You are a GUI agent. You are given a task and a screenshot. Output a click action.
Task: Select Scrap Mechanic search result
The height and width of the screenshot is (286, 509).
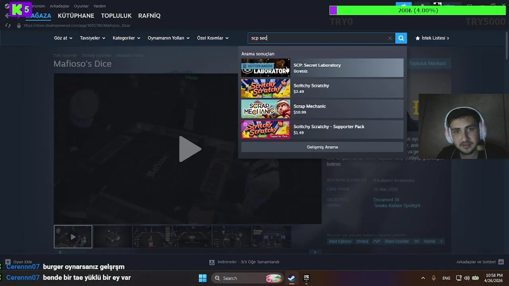[322, 109]
